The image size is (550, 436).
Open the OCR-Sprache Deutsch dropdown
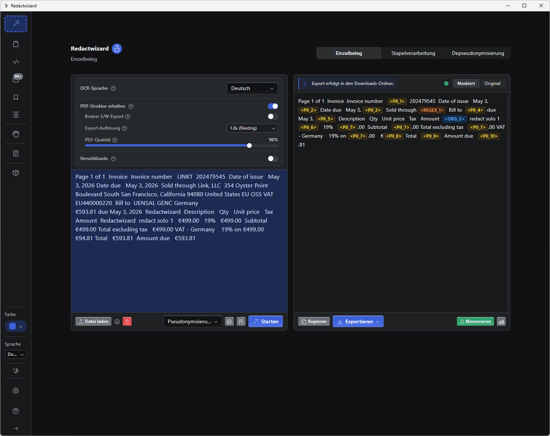tap(252, 88)
